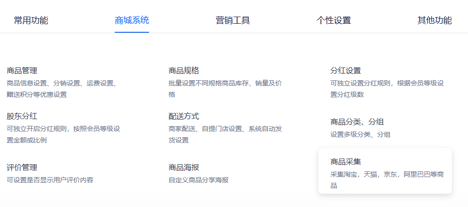The image size is (468, 207).
Task: Click the 商品规格 heading
Action: (x=184, y=71)
